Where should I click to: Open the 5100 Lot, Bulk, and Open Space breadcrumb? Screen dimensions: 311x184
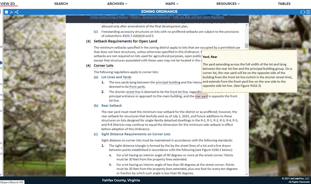coord(198,17)
